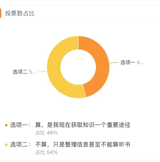160x162 pixels.
Task: Click the 占比 54% text
Action: pos(46,152)
